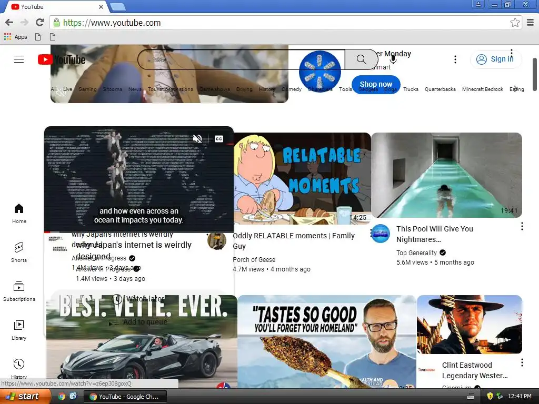Click the Windows start button
The width and height of the screenshot is (539, 404).
pyautogui.click(x=25, y=397)
